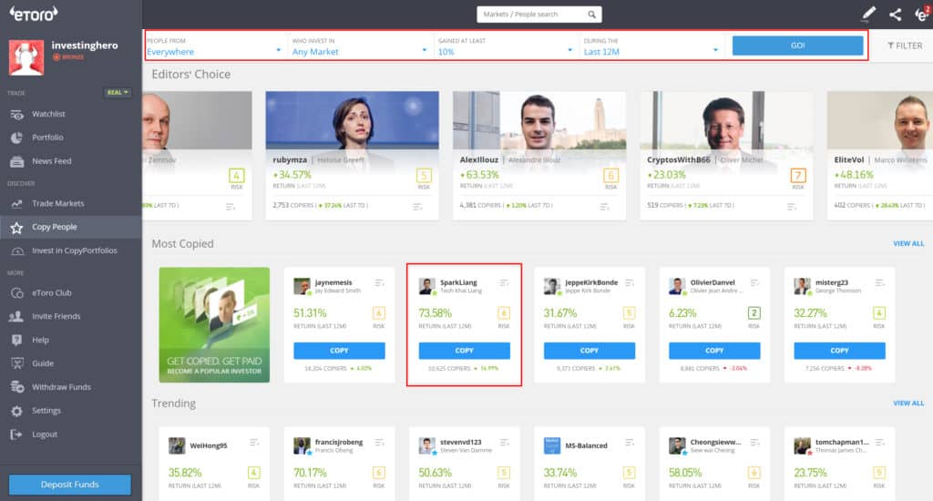Go to News Feed
The image size is (933, 501).
(x=52, y=161)
